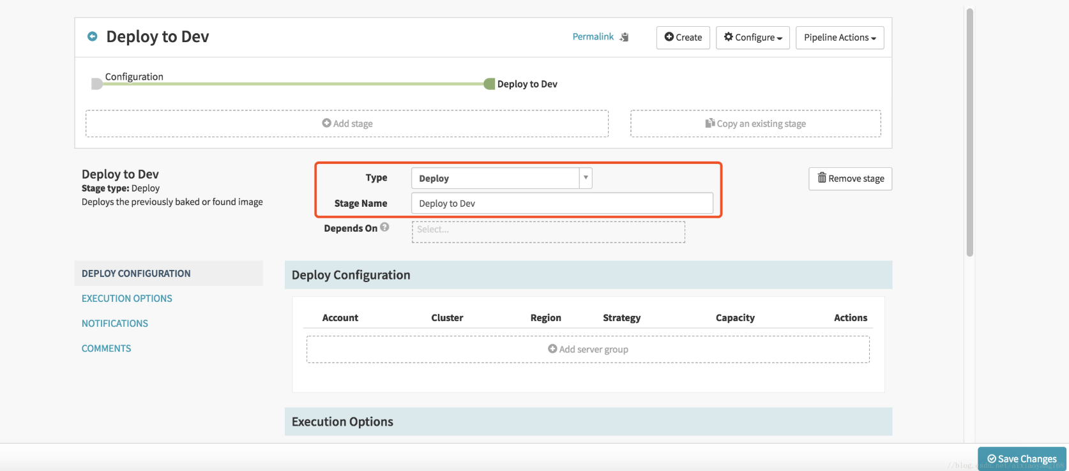
Task: Open the Configure dropdown menu
Action: click(752, 38)
